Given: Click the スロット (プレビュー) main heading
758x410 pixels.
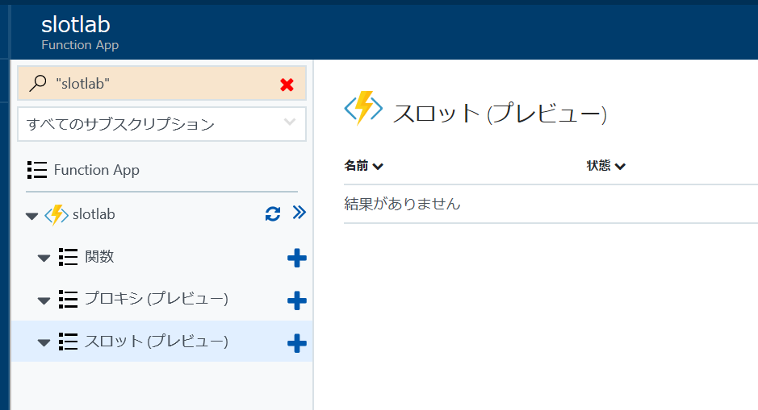Looking at the screenshot, I should pyautogui.click(x=500, y=114).
